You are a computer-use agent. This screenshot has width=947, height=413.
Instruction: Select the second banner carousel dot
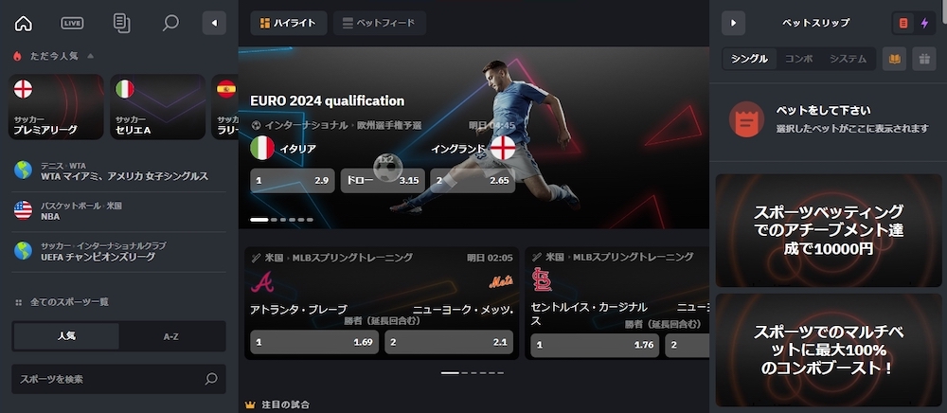click(x=275, y=220)
